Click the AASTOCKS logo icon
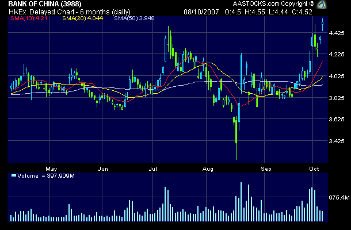The image size is (351, 230). click(322, 4)
